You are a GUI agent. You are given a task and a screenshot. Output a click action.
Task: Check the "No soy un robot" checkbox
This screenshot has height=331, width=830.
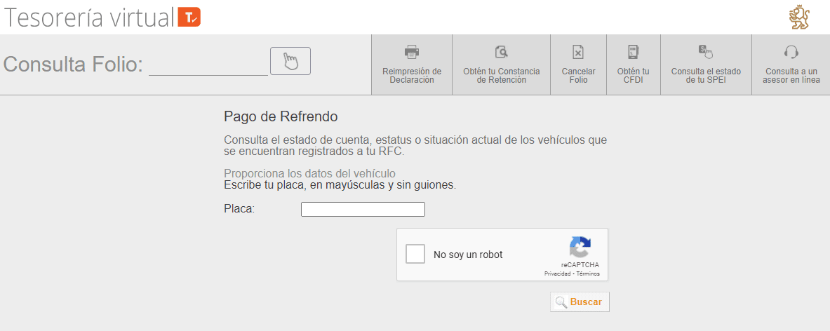416,254
